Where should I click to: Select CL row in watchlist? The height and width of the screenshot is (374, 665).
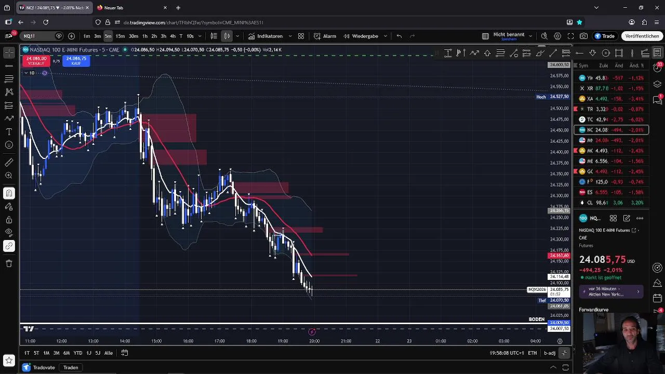pyautogui.click(x=611, y=203)
